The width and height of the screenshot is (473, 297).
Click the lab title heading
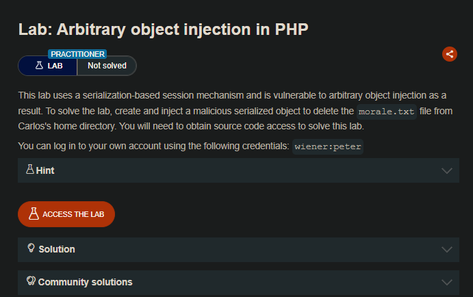pyautogui.click(x=163, y=30)
